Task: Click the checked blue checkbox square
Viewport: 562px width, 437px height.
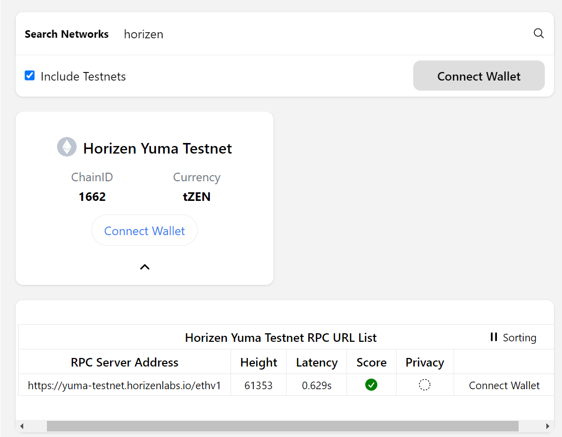Action: click(x=29, y=75)
